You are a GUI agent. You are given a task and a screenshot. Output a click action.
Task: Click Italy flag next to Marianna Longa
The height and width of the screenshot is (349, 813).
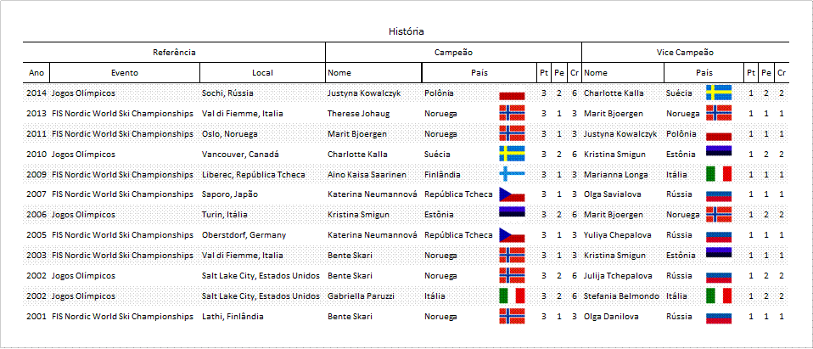pyautogui.click(x=719, y=173)
